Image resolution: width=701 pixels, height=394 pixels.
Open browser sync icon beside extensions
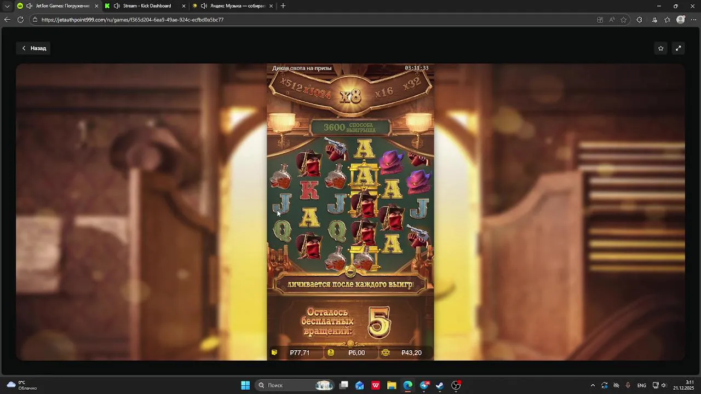coord(654,20)
